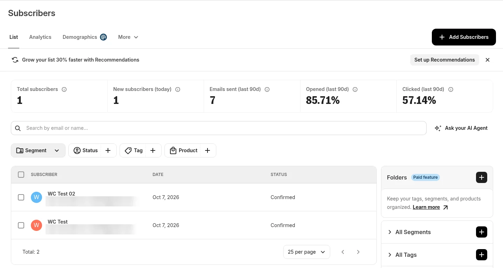Image resolution: width=503 pixels, height=268 pixels.
Task: Create a new segment with All Segments plus
Action: (482, 232)
